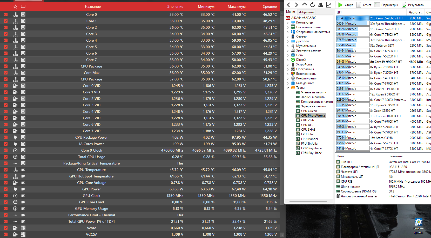Select the 8x Core i9-9900KF HT result row

[x=383, y=62]
